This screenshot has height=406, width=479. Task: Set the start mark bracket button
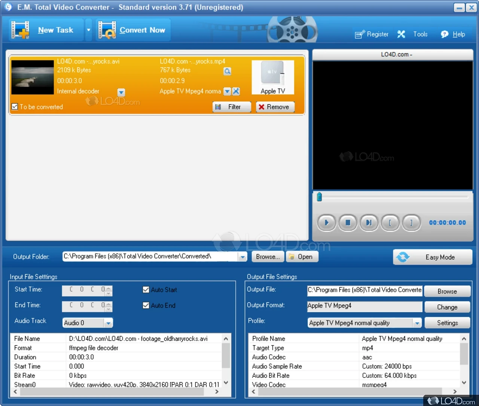tap(390, 223)
